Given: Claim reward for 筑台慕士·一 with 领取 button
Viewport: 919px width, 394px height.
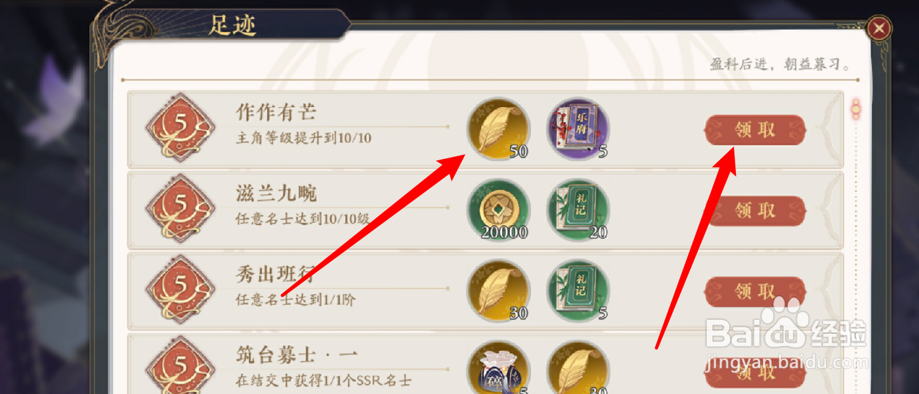Looking at the screenshot, I should pyautogui.click(x=755, y=372).
